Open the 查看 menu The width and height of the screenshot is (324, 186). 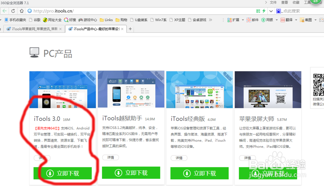pos(284,3)
